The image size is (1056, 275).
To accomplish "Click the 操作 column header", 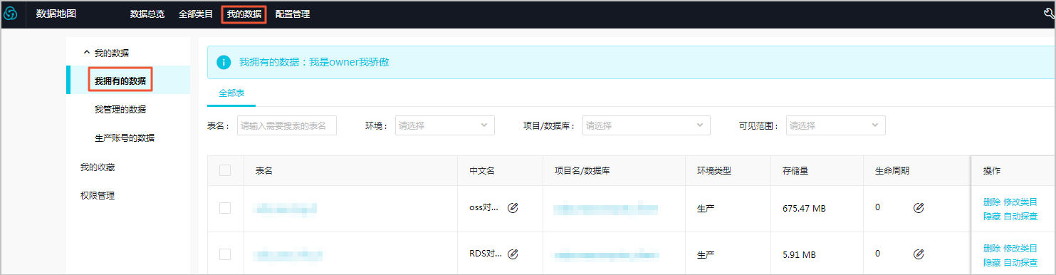I will [992, 171].
